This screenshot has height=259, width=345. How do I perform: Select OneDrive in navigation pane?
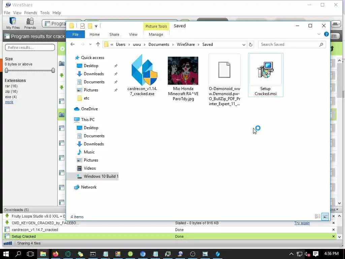click(x=89, y=109)
